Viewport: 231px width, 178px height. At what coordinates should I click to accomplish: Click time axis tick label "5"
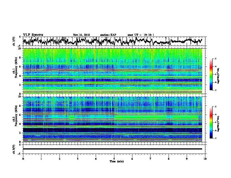tap(114, 159)
